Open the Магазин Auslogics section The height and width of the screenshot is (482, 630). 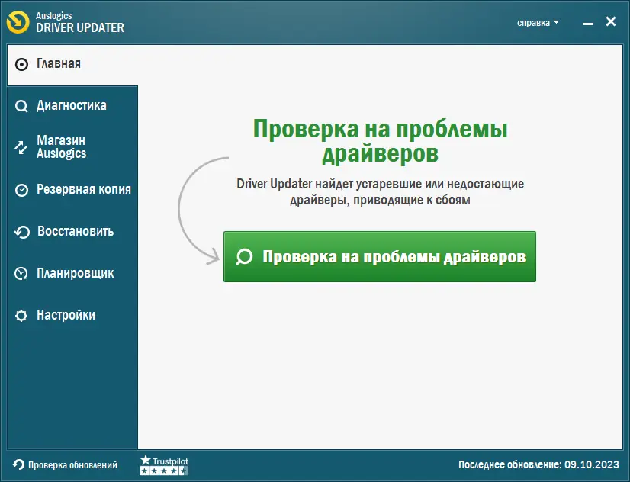72,147
